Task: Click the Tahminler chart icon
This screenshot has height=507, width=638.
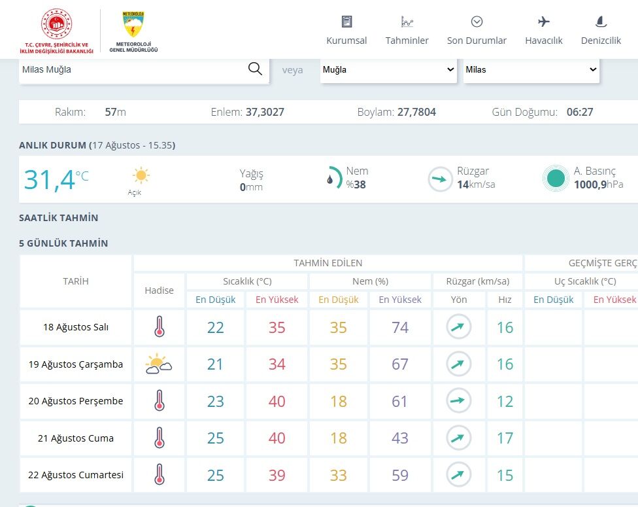Action: [407, 22]
